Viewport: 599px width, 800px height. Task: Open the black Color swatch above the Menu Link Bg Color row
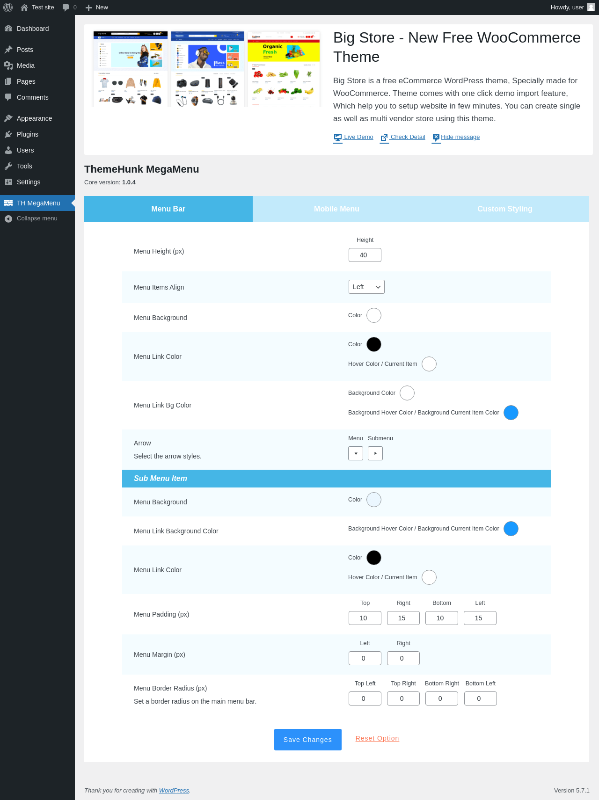(x=374, y=344)
